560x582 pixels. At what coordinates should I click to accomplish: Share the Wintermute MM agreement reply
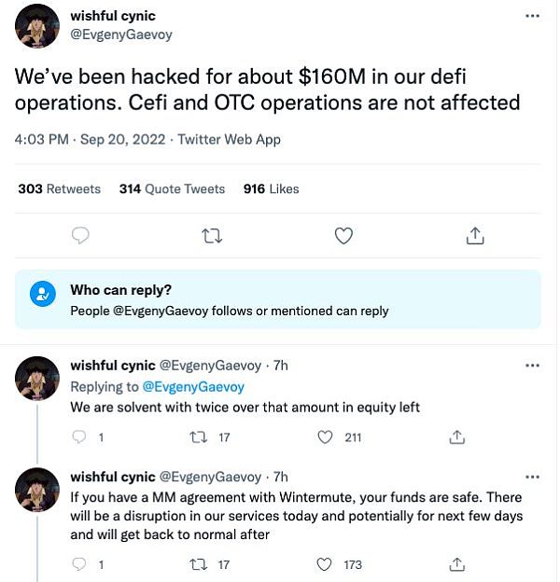point(456,564)
